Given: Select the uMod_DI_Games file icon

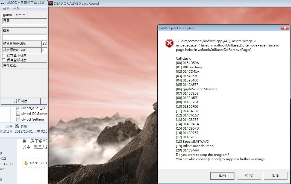Looking at the screenshot, I should [18, 113].
